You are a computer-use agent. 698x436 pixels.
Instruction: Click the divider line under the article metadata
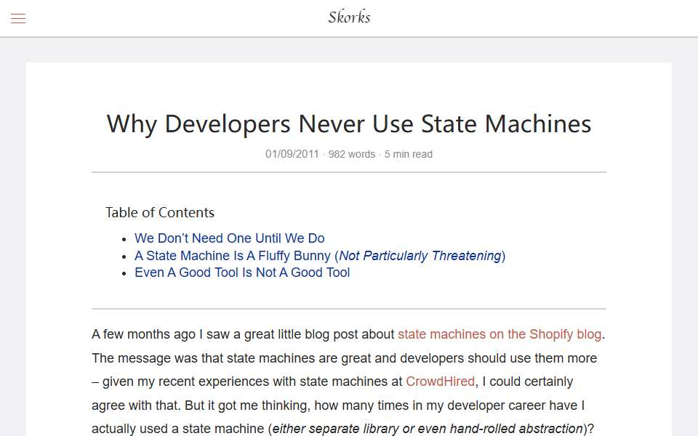349,172
